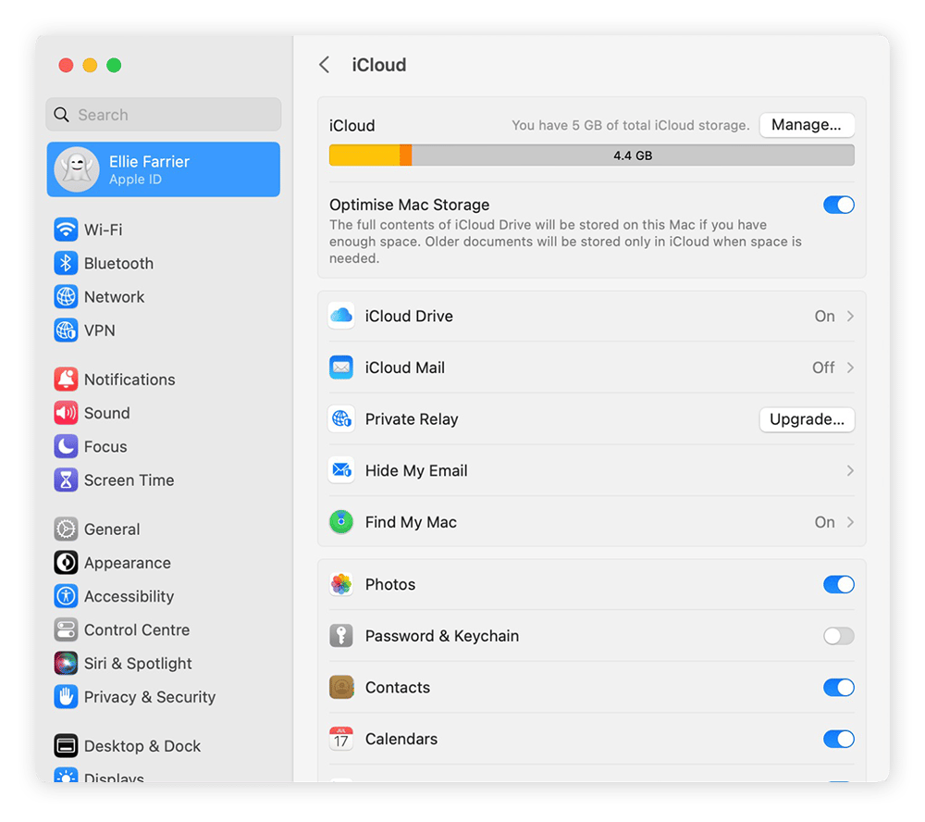Viewport: 925px width, 822px height.
Task: Click the General gear icon
Action: [x=66, y=529]
